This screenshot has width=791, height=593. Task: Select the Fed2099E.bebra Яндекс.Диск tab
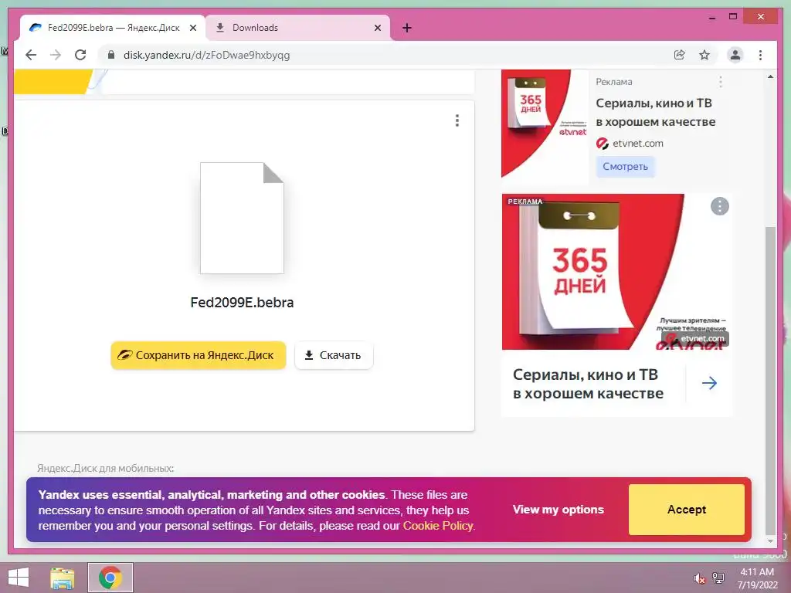coord(113,28)
